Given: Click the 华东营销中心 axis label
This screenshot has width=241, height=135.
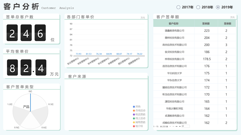Looking at the screenshot, I should click(84, 61).
